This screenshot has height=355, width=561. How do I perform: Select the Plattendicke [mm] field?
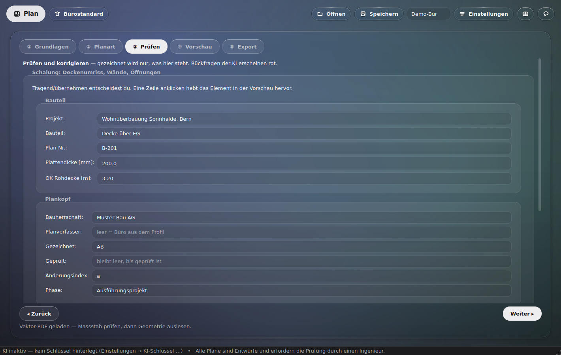[304, 163]
